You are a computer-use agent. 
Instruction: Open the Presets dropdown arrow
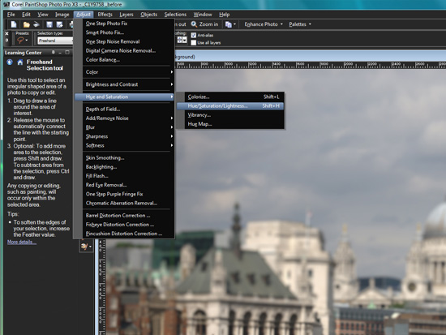click(x=27, y=41)
